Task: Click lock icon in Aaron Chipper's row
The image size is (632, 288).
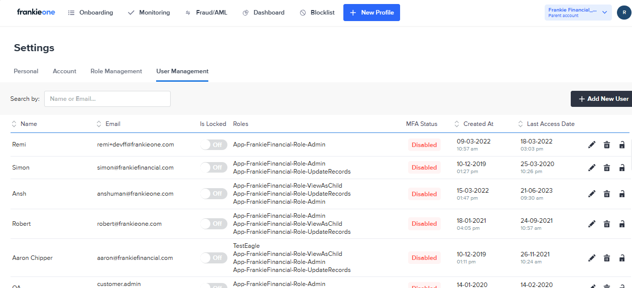Action: pos(622,258)
